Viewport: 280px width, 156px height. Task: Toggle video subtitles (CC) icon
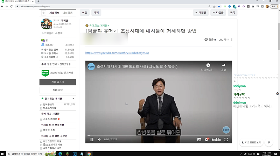coord(199,140)
